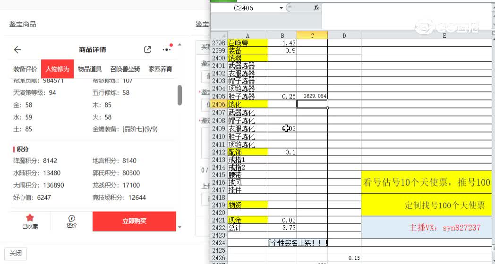Click the 郭氏积分: 80300 entry
Viewport: 495px width, 264px height.
[116, 173]
